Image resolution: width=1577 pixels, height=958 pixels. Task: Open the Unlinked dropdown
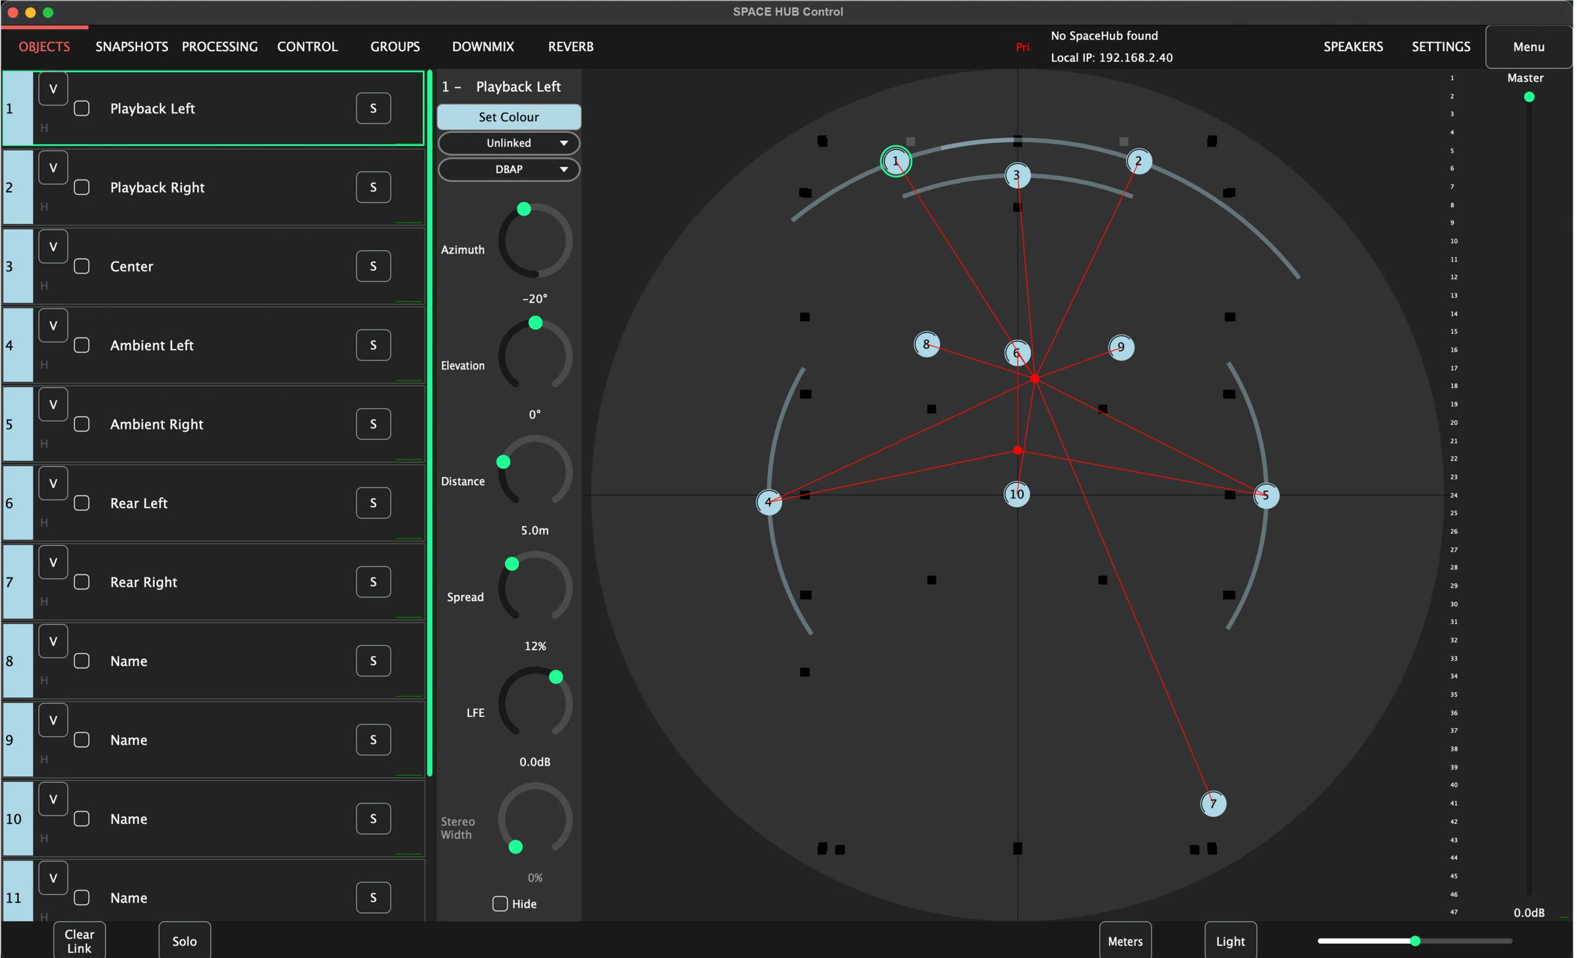click(x=509, y=143)
